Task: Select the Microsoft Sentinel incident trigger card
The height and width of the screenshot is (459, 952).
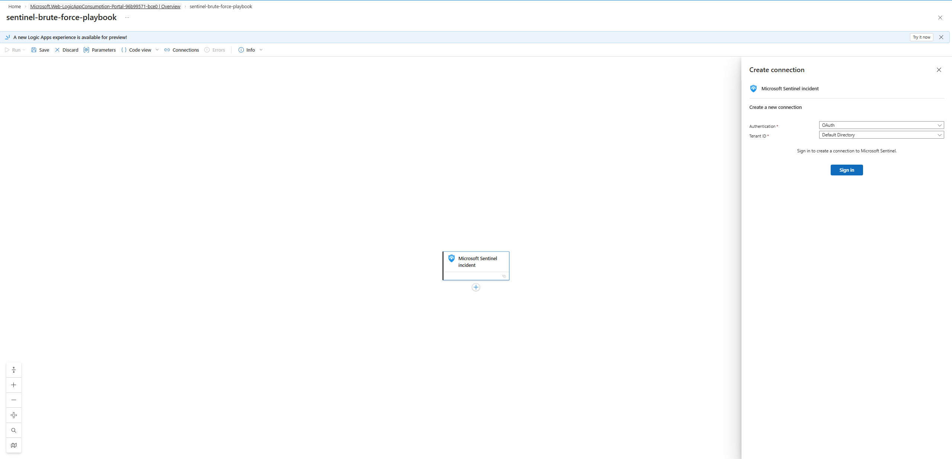Action: coord(476,262)
